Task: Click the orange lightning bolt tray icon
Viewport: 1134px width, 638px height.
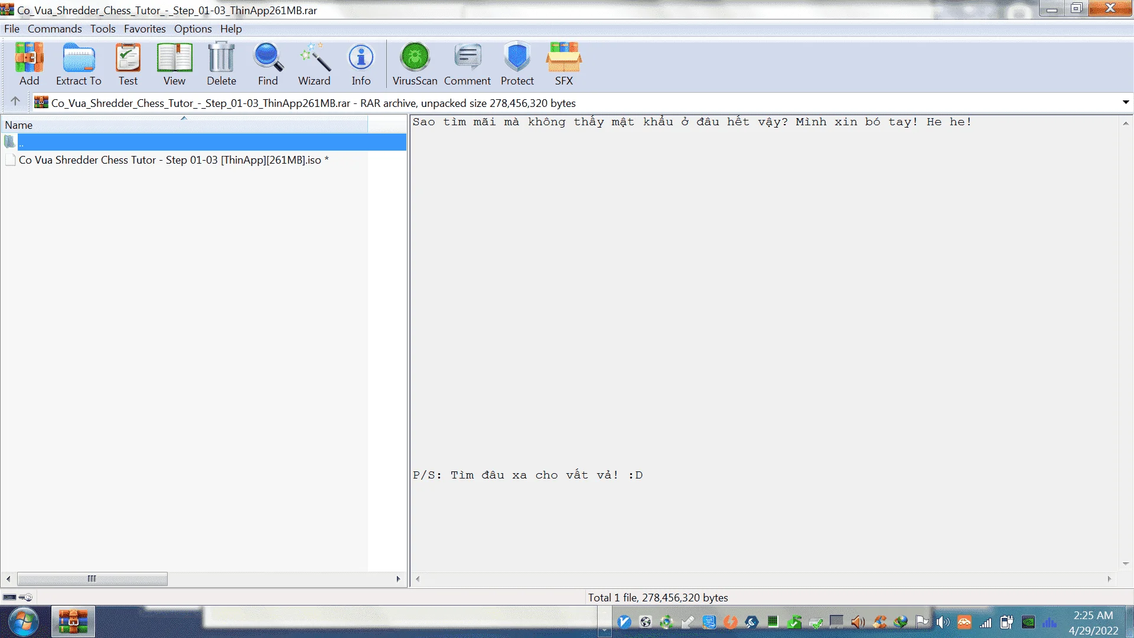Action: (731, 621)
